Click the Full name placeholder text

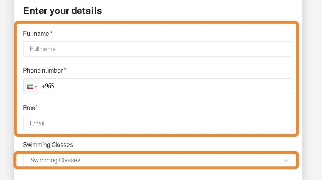(43, 49)
